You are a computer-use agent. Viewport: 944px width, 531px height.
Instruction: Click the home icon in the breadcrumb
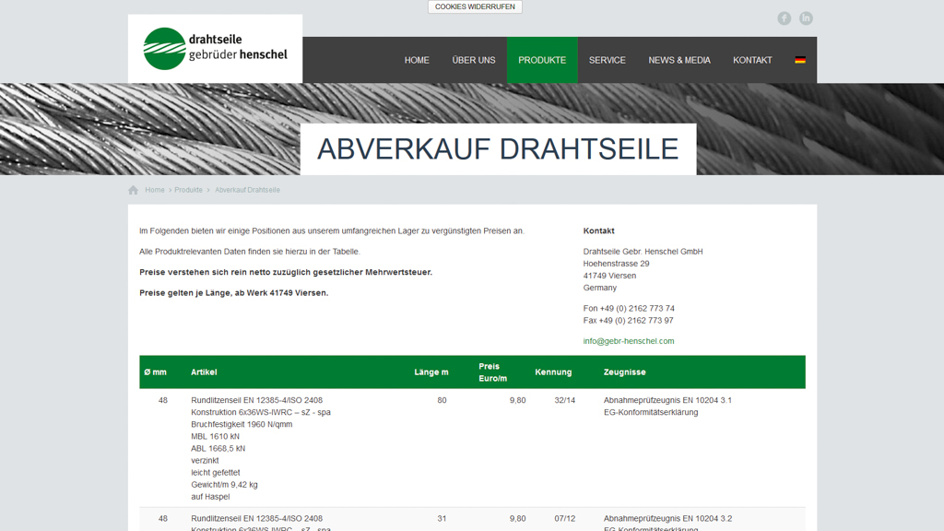point(133,190)
